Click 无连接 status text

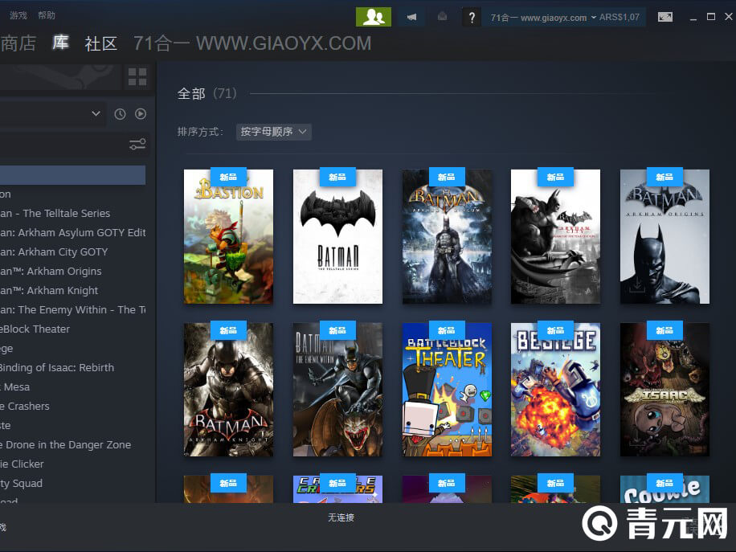(x=341, y=517)
